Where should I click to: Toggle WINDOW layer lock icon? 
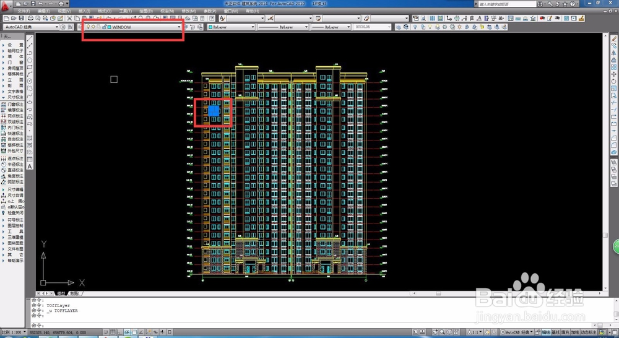[x=104, y=27]
